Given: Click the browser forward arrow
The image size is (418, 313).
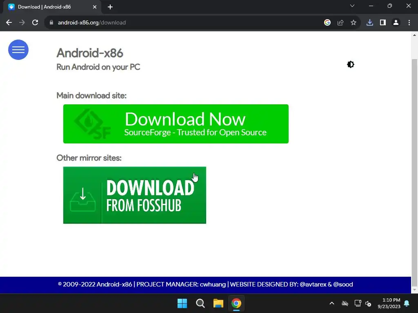Looking at the screenshot, I should pyautogui.click(x=22, y=23).
